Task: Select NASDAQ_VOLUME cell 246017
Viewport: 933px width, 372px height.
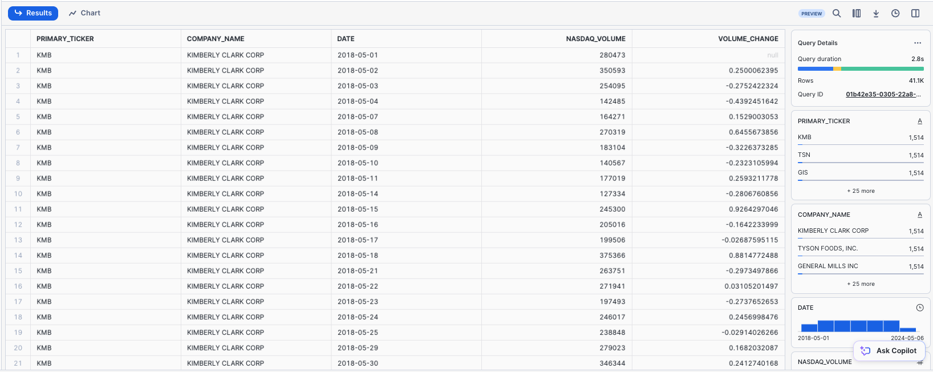Action: (557, 317)
